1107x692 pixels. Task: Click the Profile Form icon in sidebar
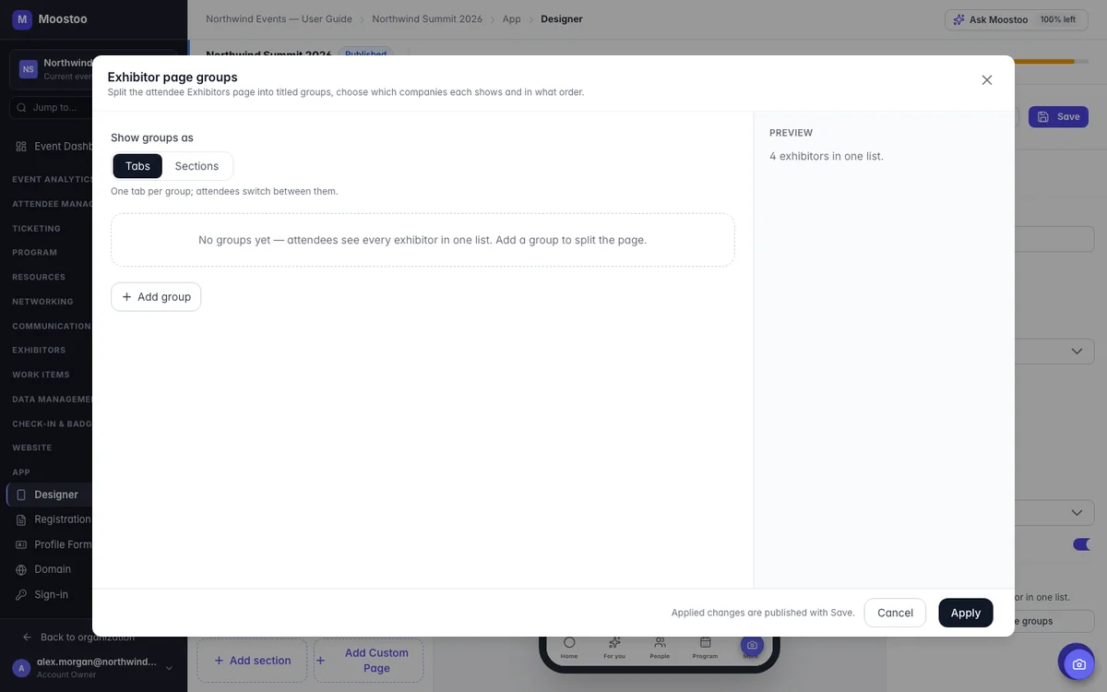point(21,544)
